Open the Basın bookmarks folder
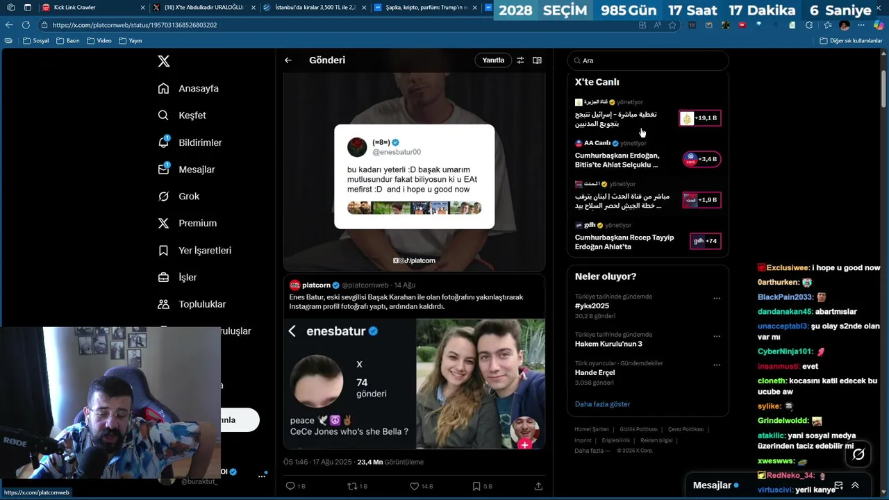The height and width of the screenshot is (500, 889). point(68,41)
